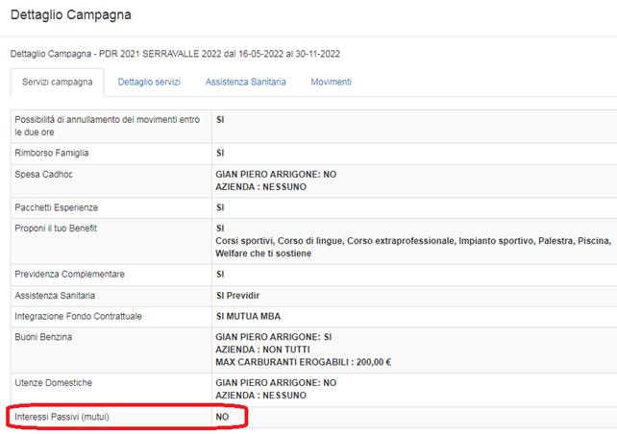Select the Buoni Benzina row label
Image resolution: width=617 pixels, height=434 pixels.
click(x=46, y=336)
